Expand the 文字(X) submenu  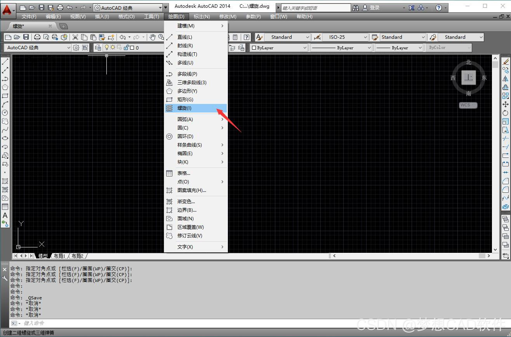click(x=196, y=247)
